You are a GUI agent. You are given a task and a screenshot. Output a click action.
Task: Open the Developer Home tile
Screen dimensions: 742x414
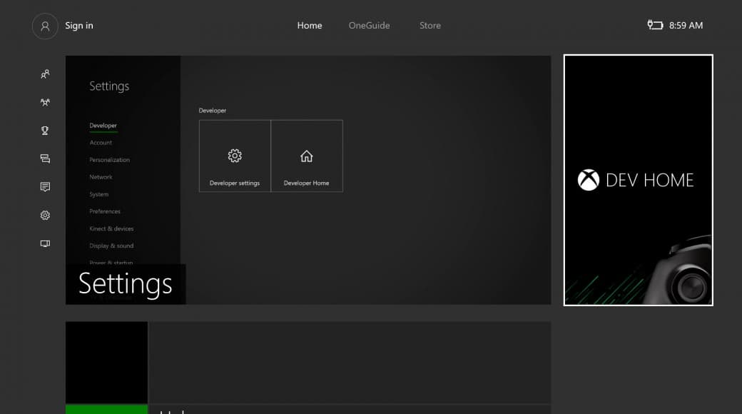307,156
